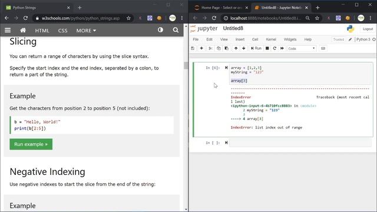
Task: Open a new tab in right browser
Action: click(x=318, y=8)
